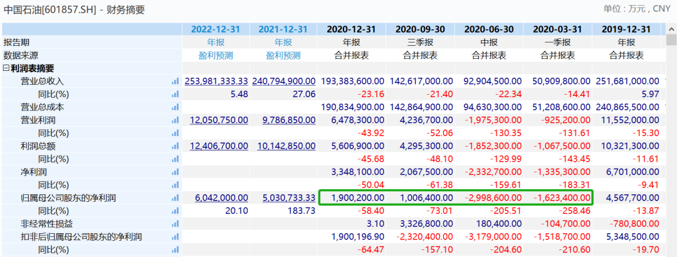Open chart icon for 营业利润 row
Image resolution: width=677 pixels, height=257 pixels.
click(175, 120)
